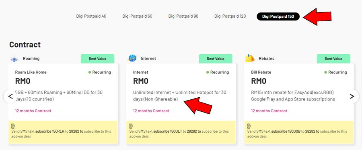Viewport: 362px width, 150px height.
Task: Switch to the Digi Postpaid 60 tab
Action: (x=138, y=16)
